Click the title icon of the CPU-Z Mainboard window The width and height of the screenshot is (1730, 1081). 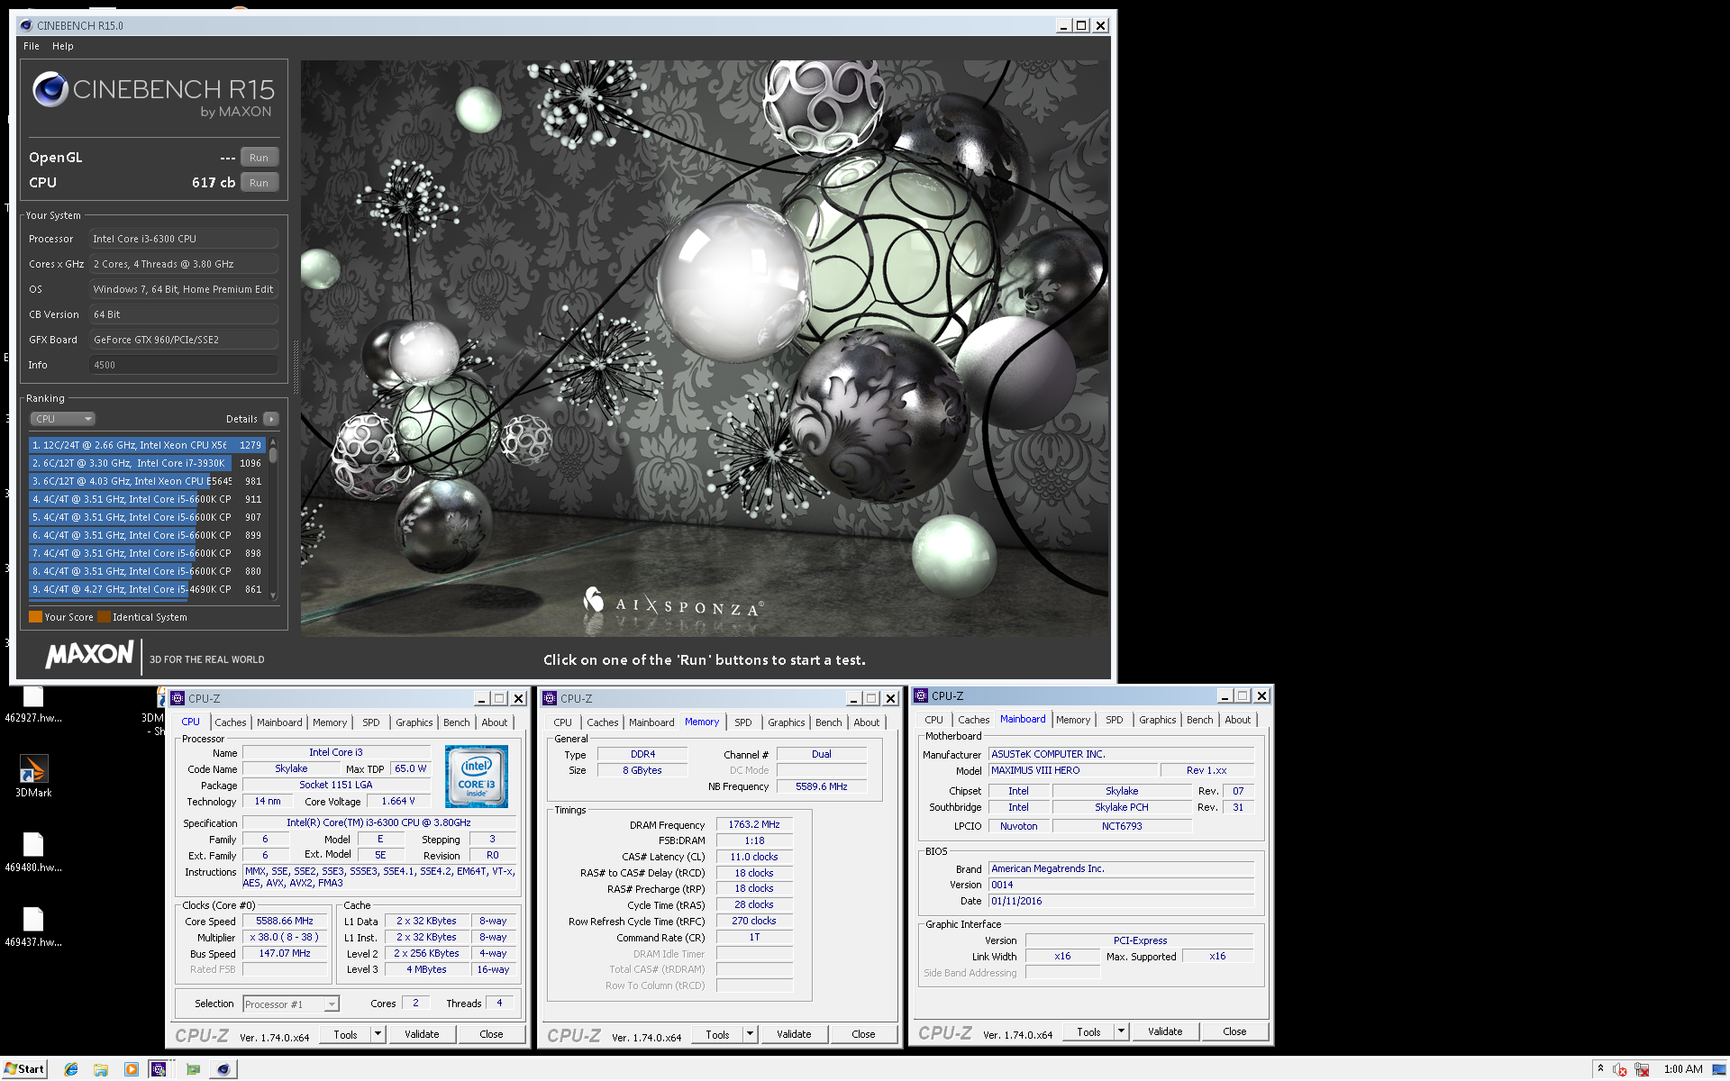click(x=921, y=695)
